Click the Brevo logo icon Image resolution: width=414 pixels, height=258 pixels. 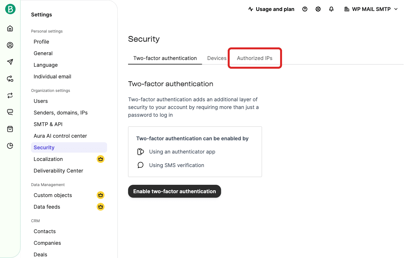[10, 9]
